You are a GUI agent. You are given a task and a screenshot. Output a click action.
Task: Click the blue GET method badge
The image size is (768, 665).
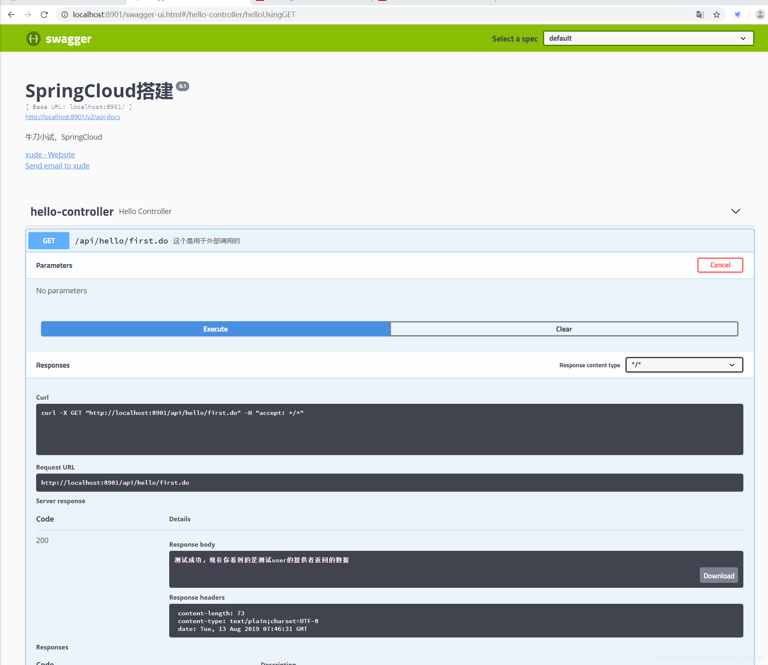click(49, 241)
